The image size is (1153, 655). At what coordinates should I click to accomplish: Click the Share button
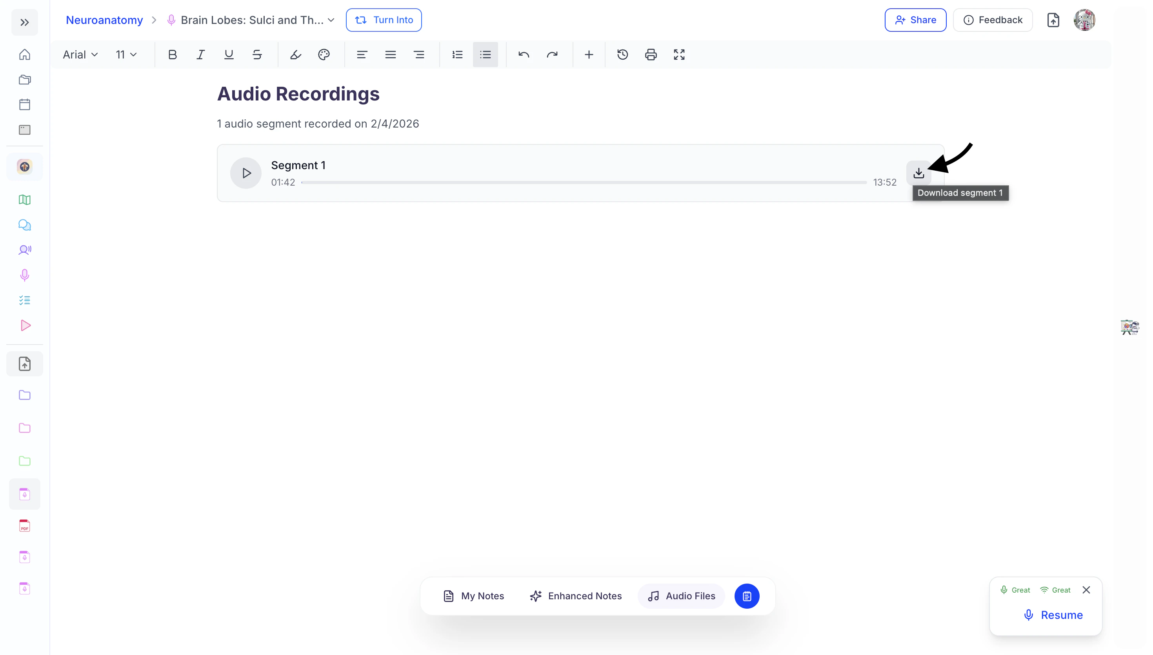[x=915, y=20]
